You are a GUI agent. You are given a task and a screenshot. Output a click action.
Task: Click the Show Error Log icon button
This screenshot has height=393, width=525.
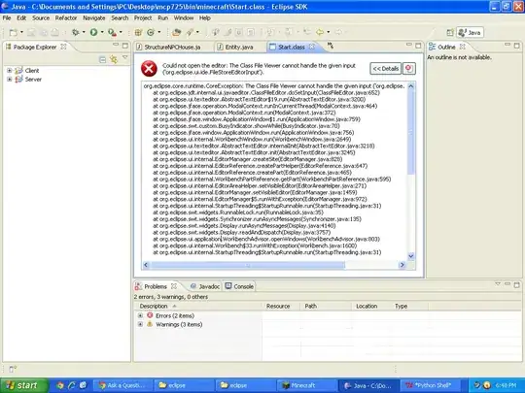tap(409, 69)
